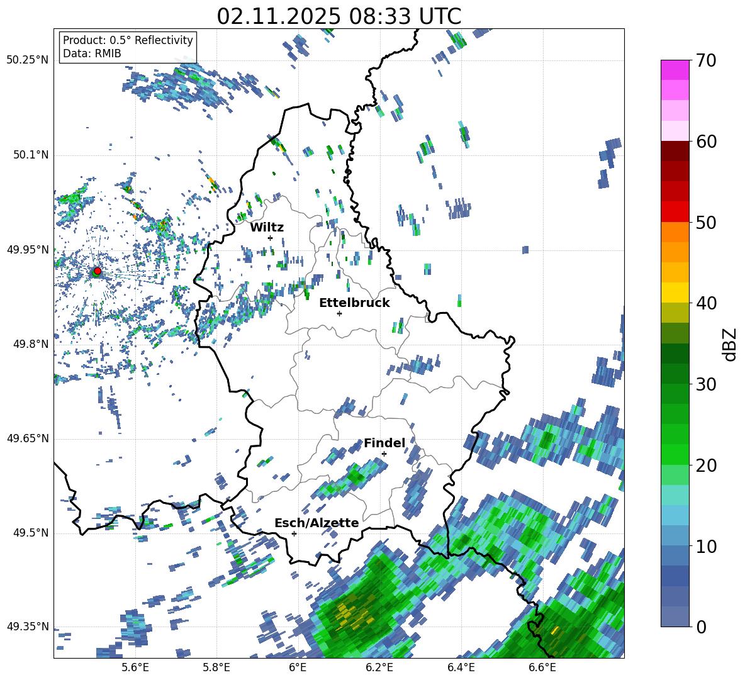Click the Findel city label
745x680 pixels.
click(x=384, y=443)
